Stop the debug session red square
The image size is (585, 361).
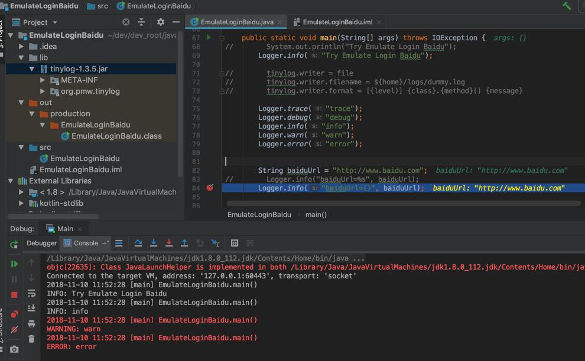point(14,294)
